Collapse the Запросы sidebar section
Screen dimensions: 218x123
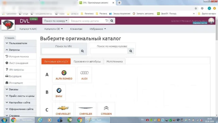click(20, 50)
